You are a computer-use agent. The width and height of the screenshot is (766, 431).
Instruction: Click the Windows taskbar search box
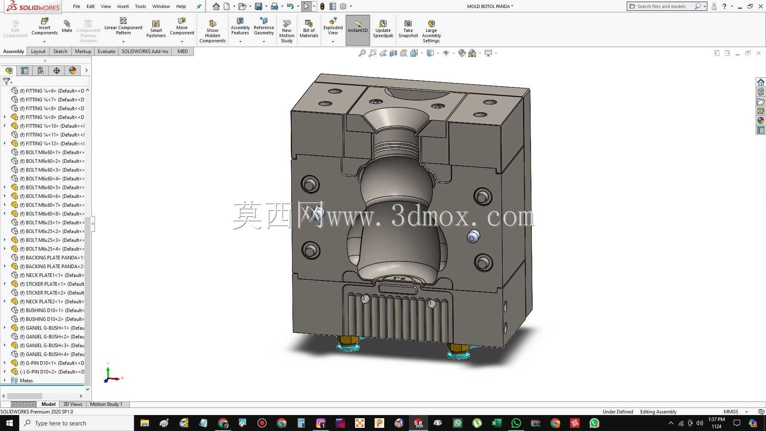pos(77,423)
